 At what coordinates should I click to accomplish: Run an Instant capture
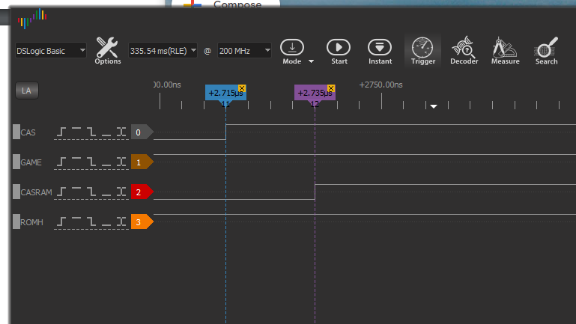380,52
